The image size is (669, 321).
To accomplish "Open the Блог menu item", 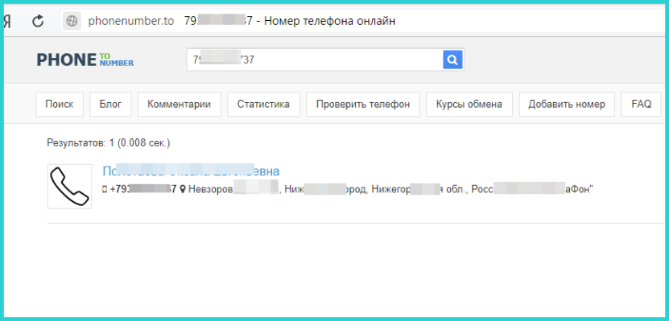I will click(110, 104).
